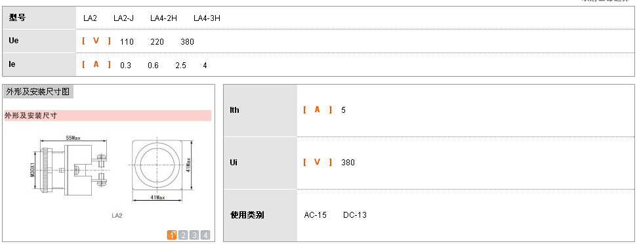Open image page 4

point(205,235)
